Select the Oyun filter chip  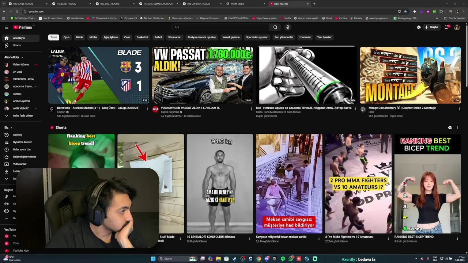click(x=66, y=37)
